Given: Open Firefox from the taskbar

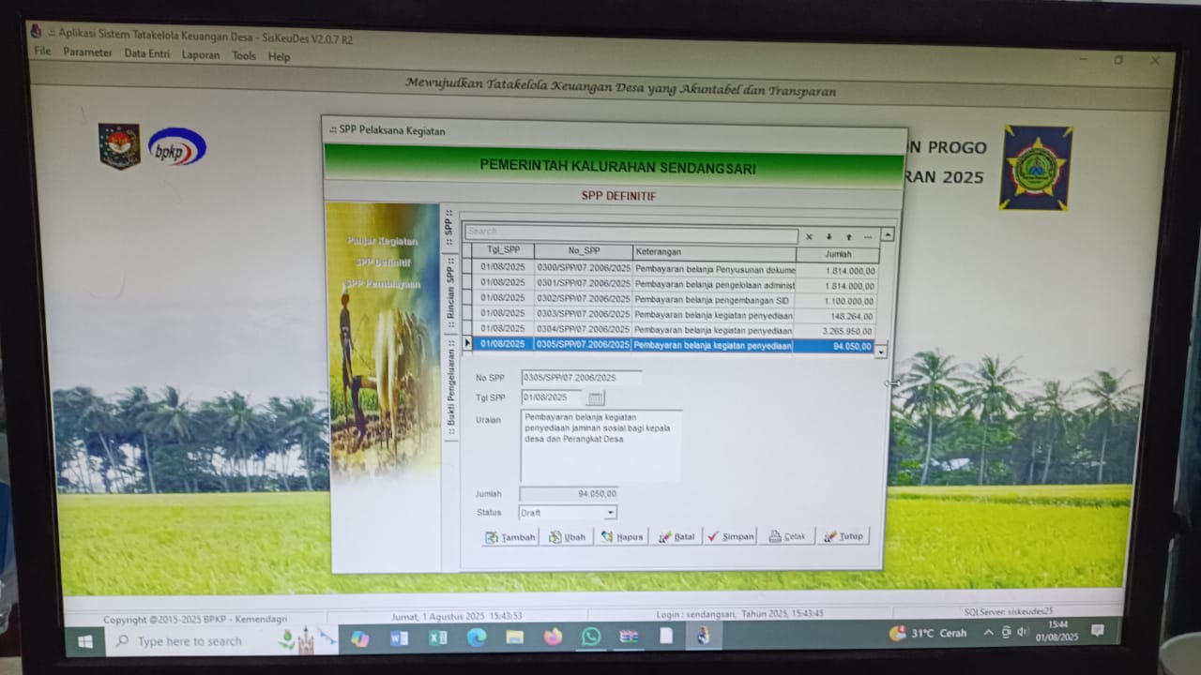Looking at the screenshot, I should (553, 637).
